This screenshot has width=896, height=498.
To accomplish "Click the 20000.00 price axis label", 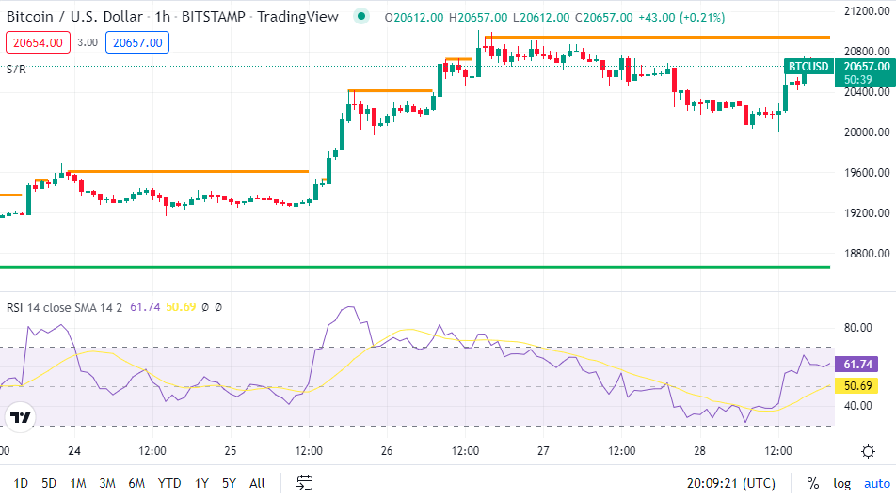I will [867, 132].
